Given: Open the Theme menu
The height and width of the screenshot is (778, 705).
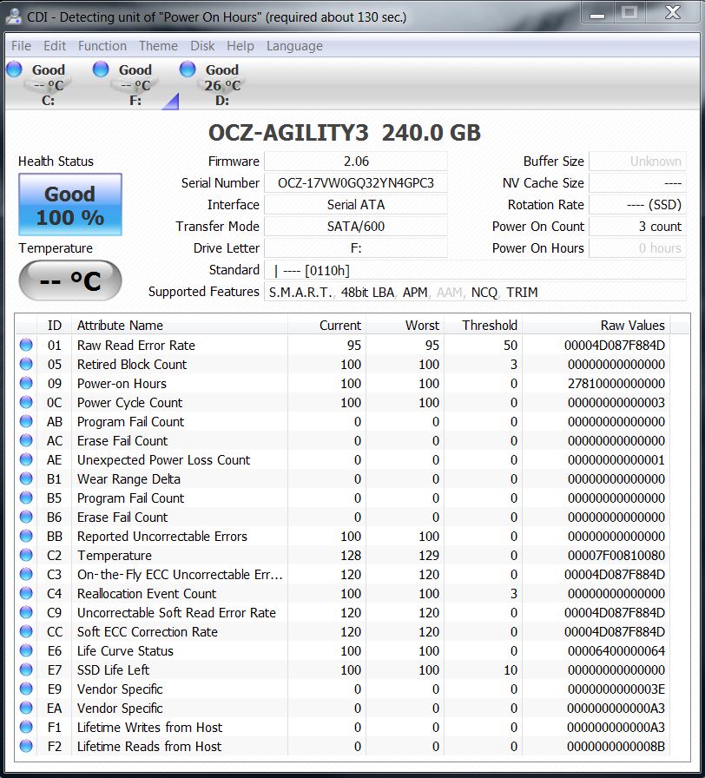Looking at the screenshot, I should [158, 46].
